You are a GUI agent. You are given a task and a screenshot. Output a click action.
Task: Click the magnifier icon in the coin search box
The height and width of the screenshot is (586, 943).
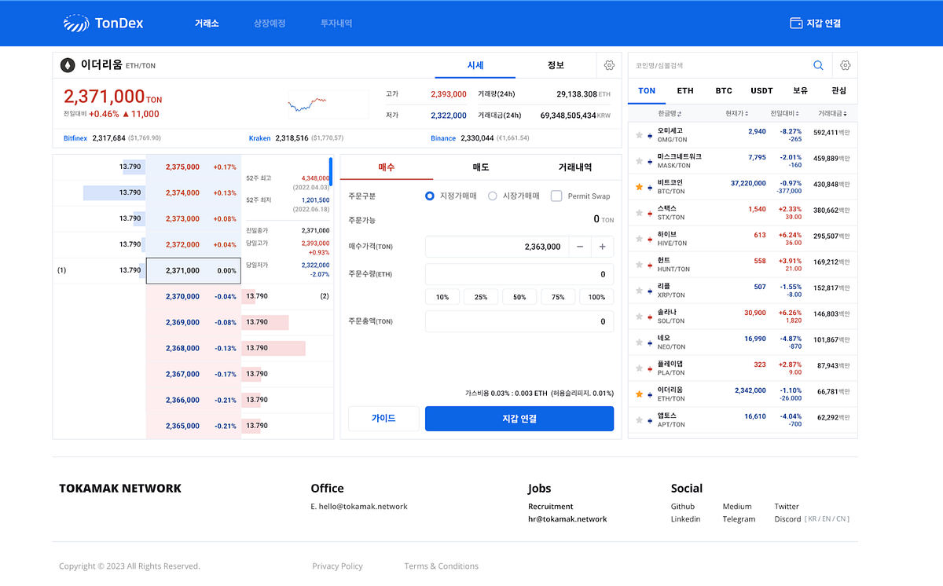click(x=818, y=65)
